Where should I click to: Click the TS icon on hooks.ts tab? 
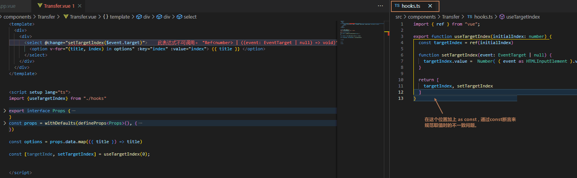(x=397, y=6)
